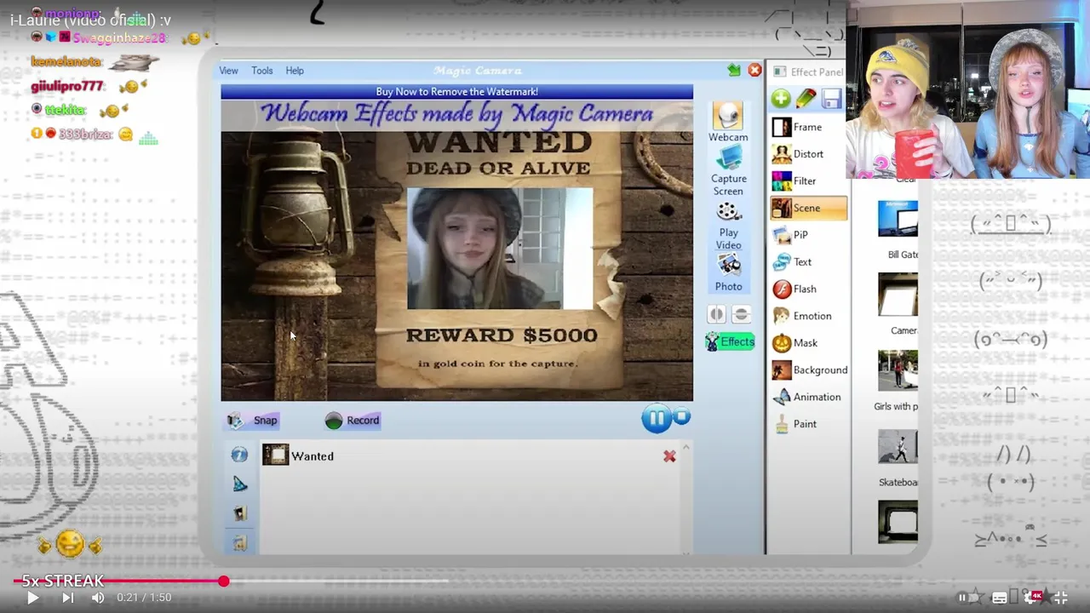Click the wizard hat icon in left sidebar
This screenshot has width=1090, height=613.
pos(239,484)
